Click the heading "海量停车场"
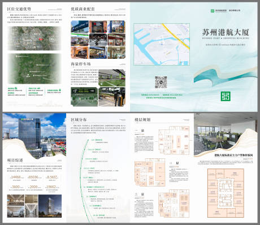This screenshot has height=225, width=260. coord(81,64)
